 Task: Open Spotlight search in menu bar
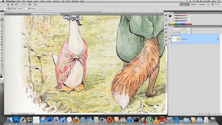(x=219, y=1)
